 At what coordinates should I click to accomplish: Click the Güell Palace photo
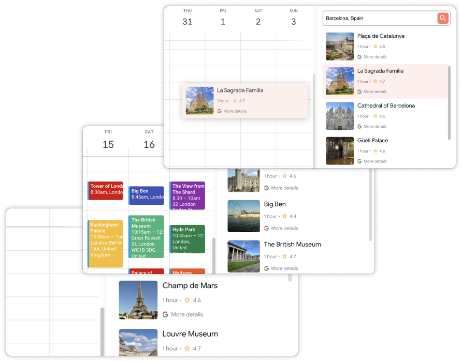[x=340, y=150]
